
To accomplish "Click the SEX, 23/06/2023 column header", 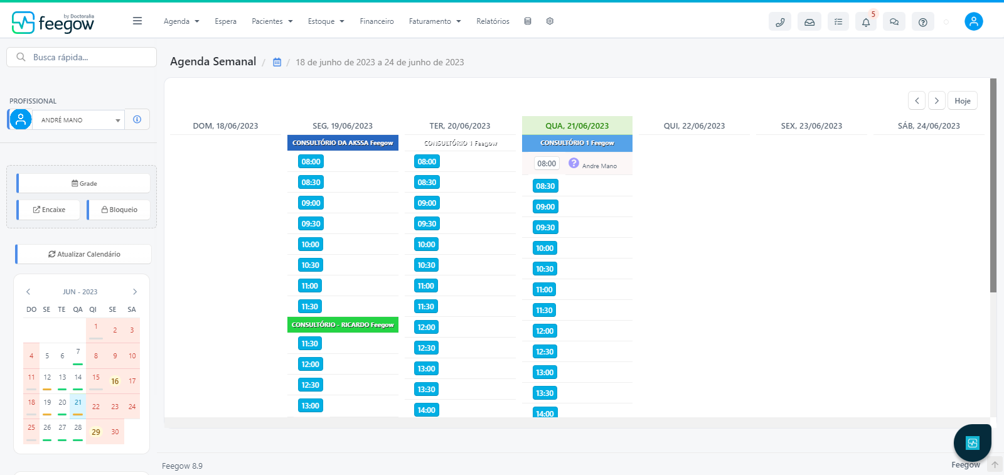I will coord(811,125).
